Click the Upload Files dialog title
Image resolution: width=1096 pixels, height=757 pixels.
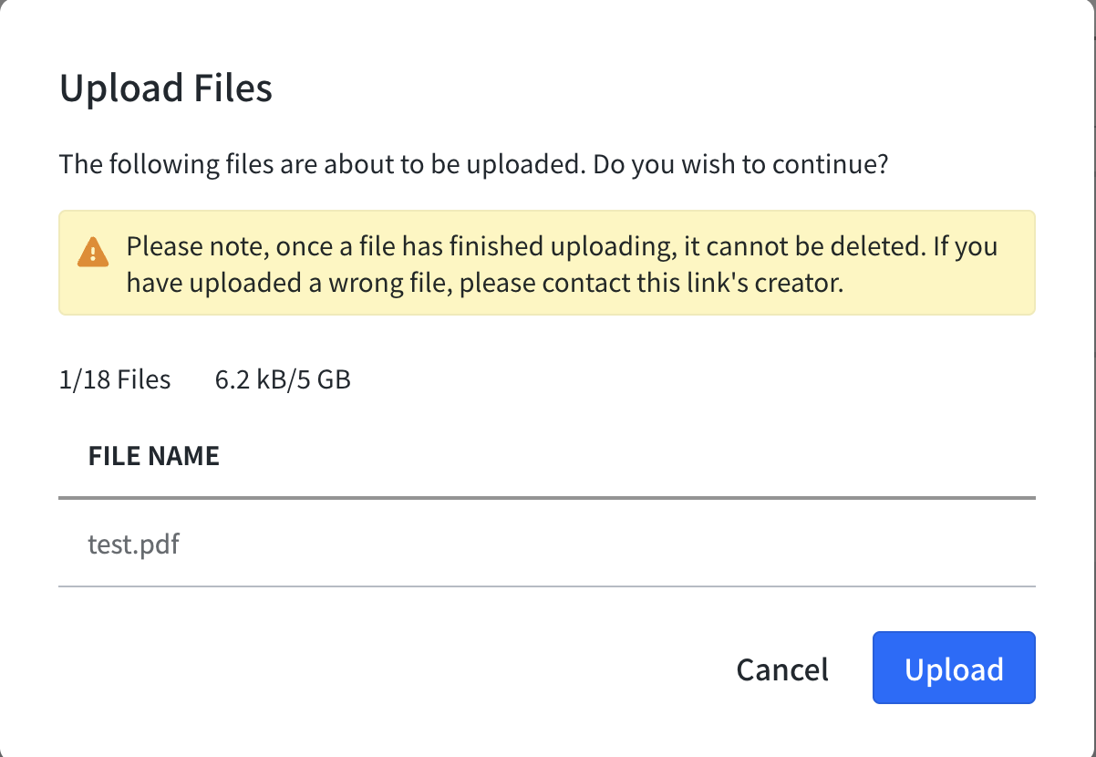point(166,88)
